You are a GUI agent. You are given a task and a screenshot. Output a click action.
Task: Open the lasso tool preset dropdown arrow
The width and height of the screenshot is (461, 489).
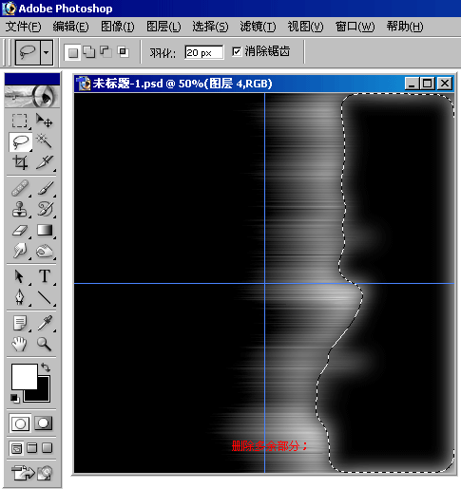47,52
